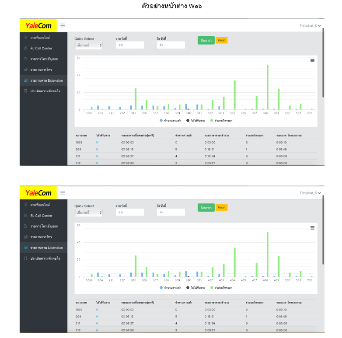This screenshot has height=338, width=342.
Task: Focus the จากวันที่ date field in the upper screenshot
Action: pos(129,45)
